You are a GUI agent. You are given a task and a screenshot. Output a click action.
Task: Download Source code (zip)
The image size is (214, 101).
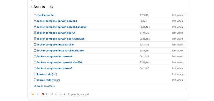point(46,74)
